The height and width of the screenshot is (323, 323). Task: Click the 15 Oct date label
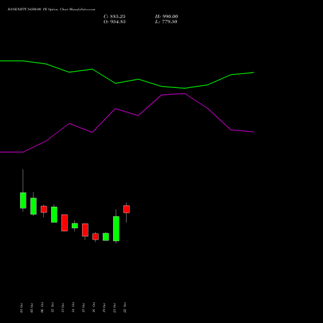[83, 307]
